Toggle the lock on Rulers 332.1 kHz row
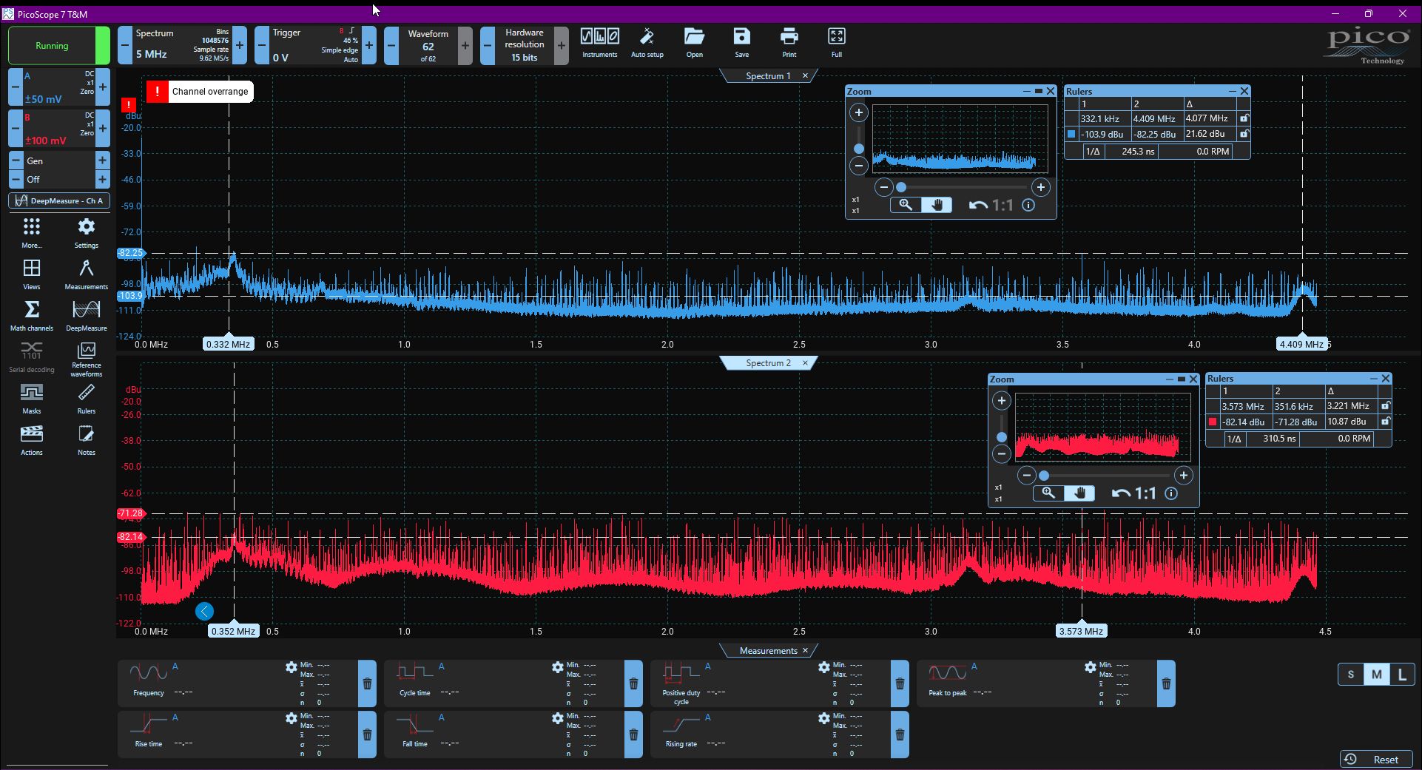Viewport: 1422px width, 770px height. pos(1244,118)
